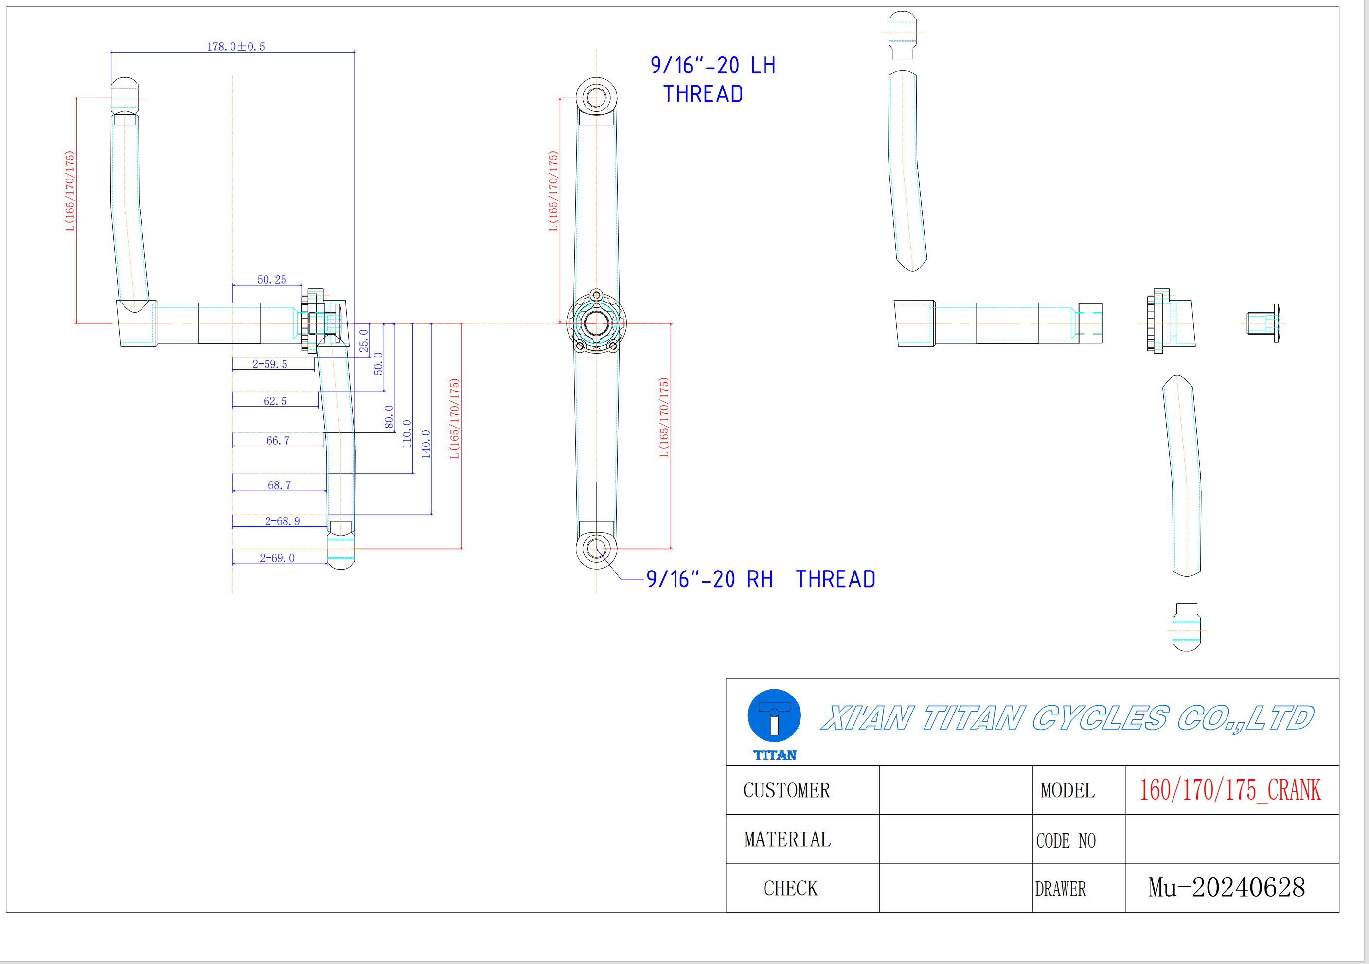The width and height of the screenshot is (1369, 964).
Task: Click the red 160/170/175_CRANK model text
Action: click(x=1229, y=790)
